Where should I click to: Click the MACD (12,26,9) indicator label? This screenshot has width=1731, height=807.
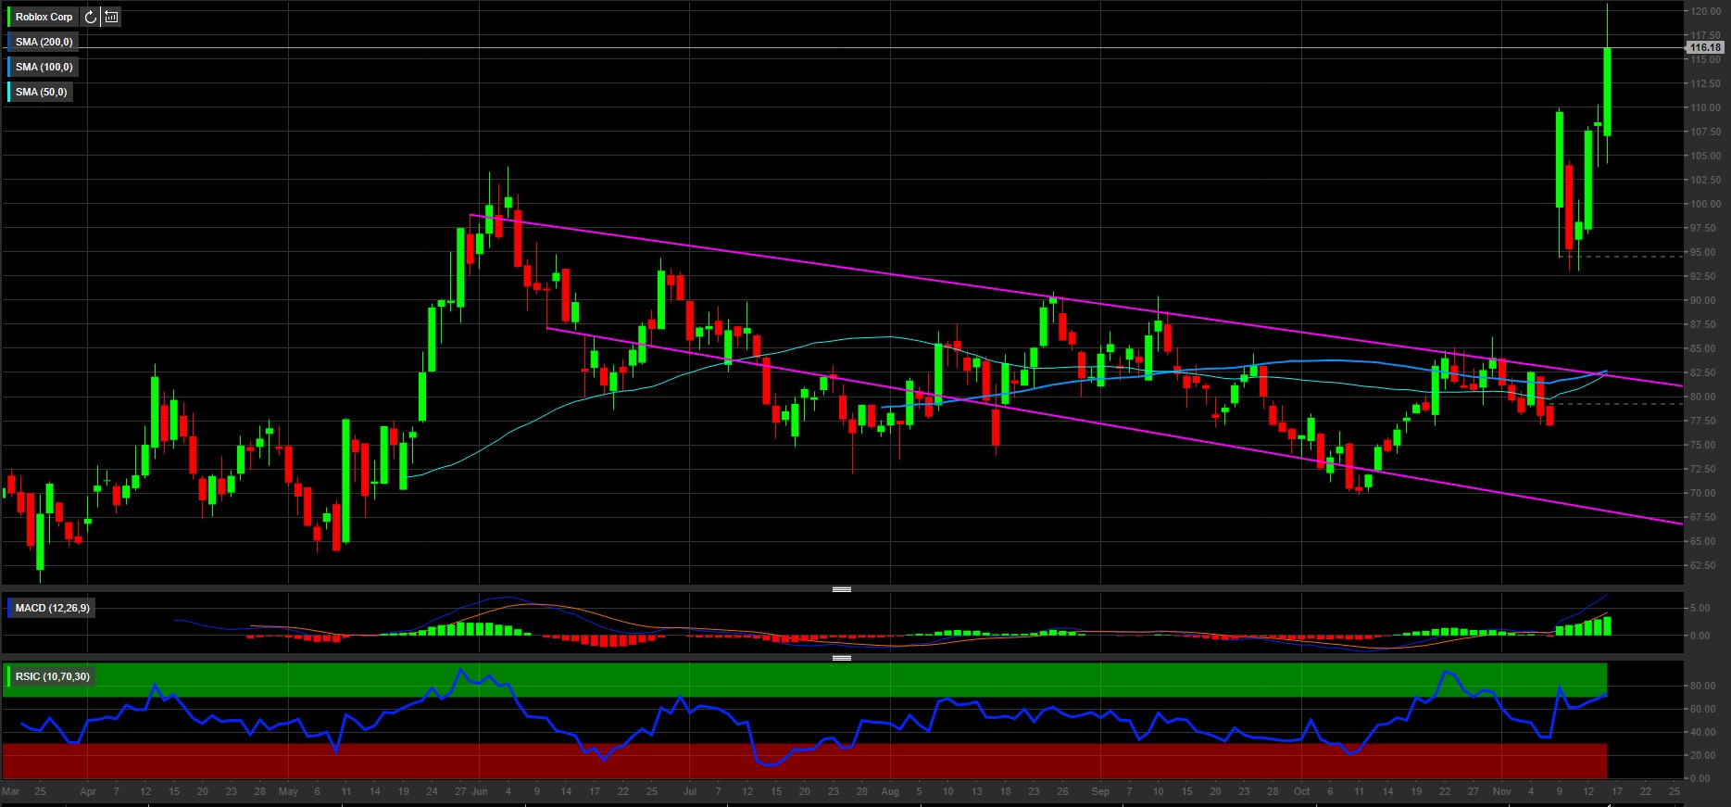pyautogui.click(x=52, y=608)
